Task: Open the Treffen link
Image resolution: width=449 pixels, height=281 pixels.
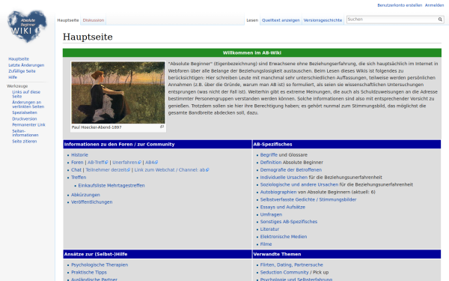Action: pyautogui.click(x=79, y=177)
